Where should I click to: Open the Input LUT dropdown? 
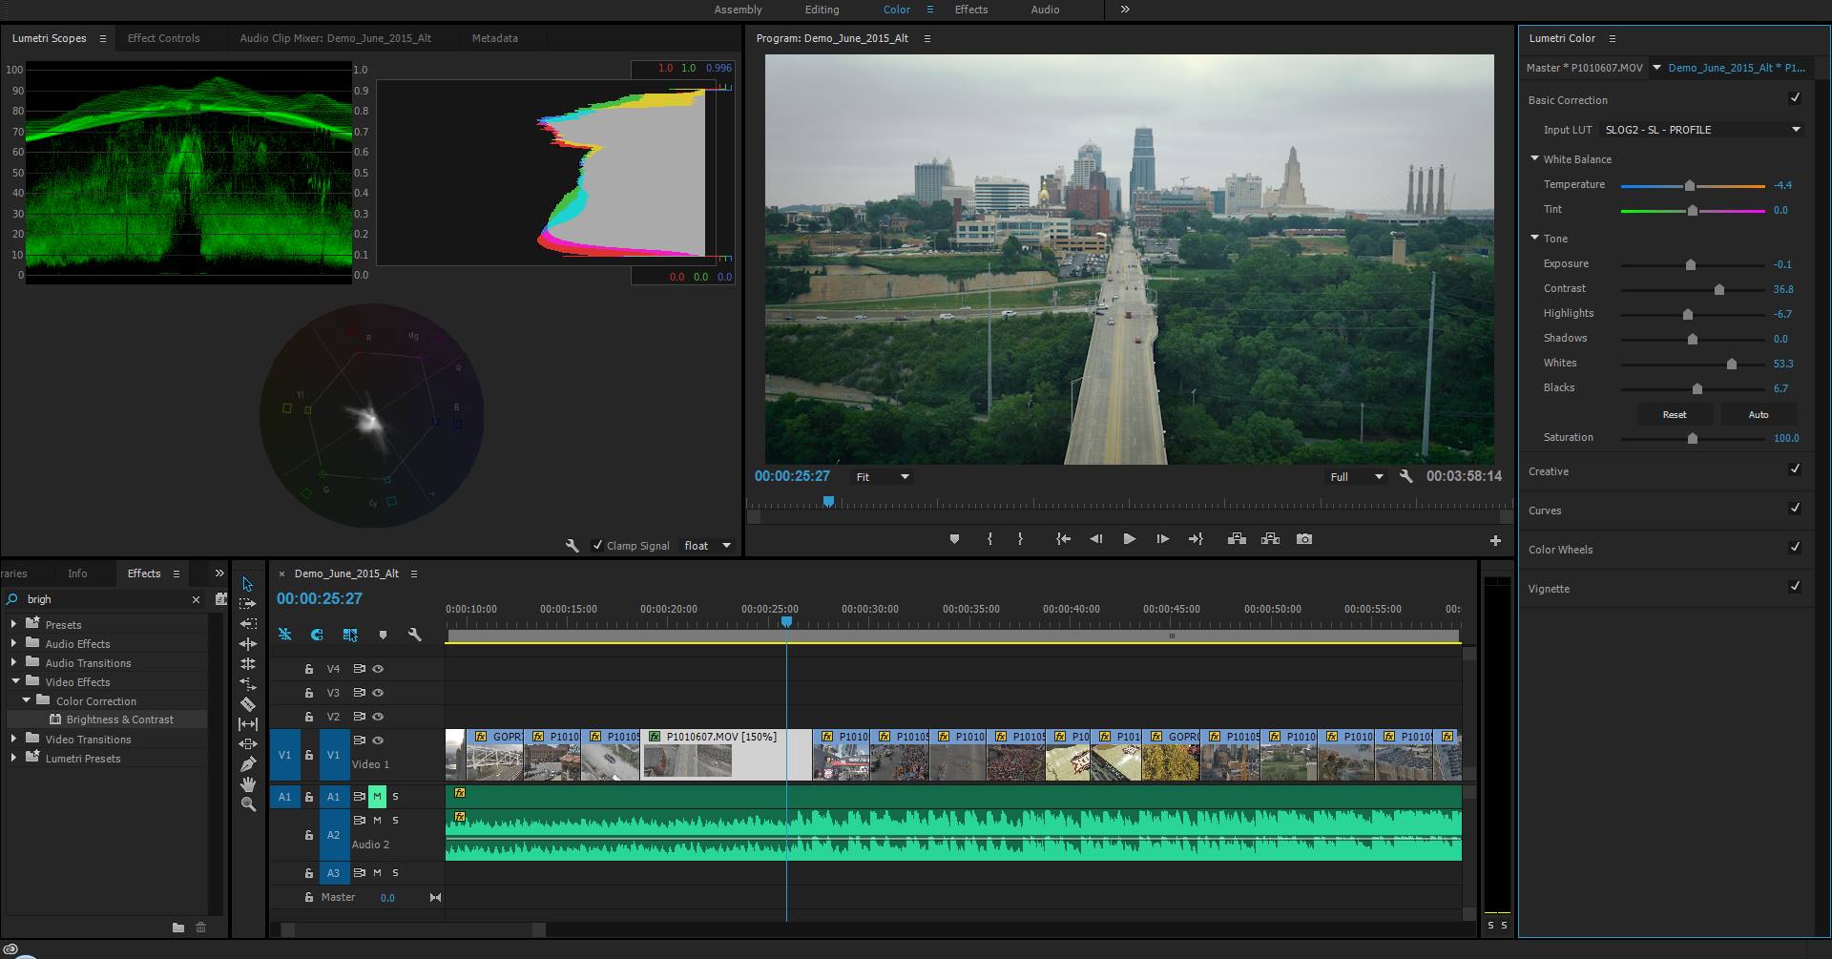pyautogui.click(x=1703, y=130)
